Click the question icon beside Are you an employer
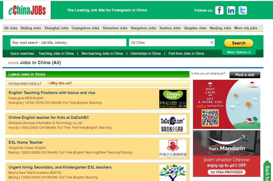Image resolution: width=273 pixels, height=181 pixels. pyautogui.click(x=192, y=74)
